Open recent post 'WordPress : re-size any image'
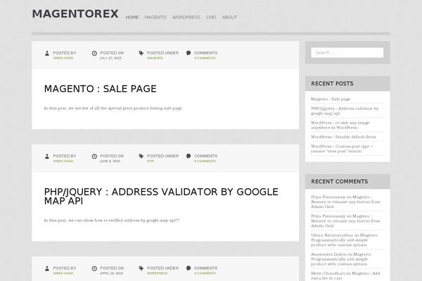The image size is (422, 281). [340, 125]
